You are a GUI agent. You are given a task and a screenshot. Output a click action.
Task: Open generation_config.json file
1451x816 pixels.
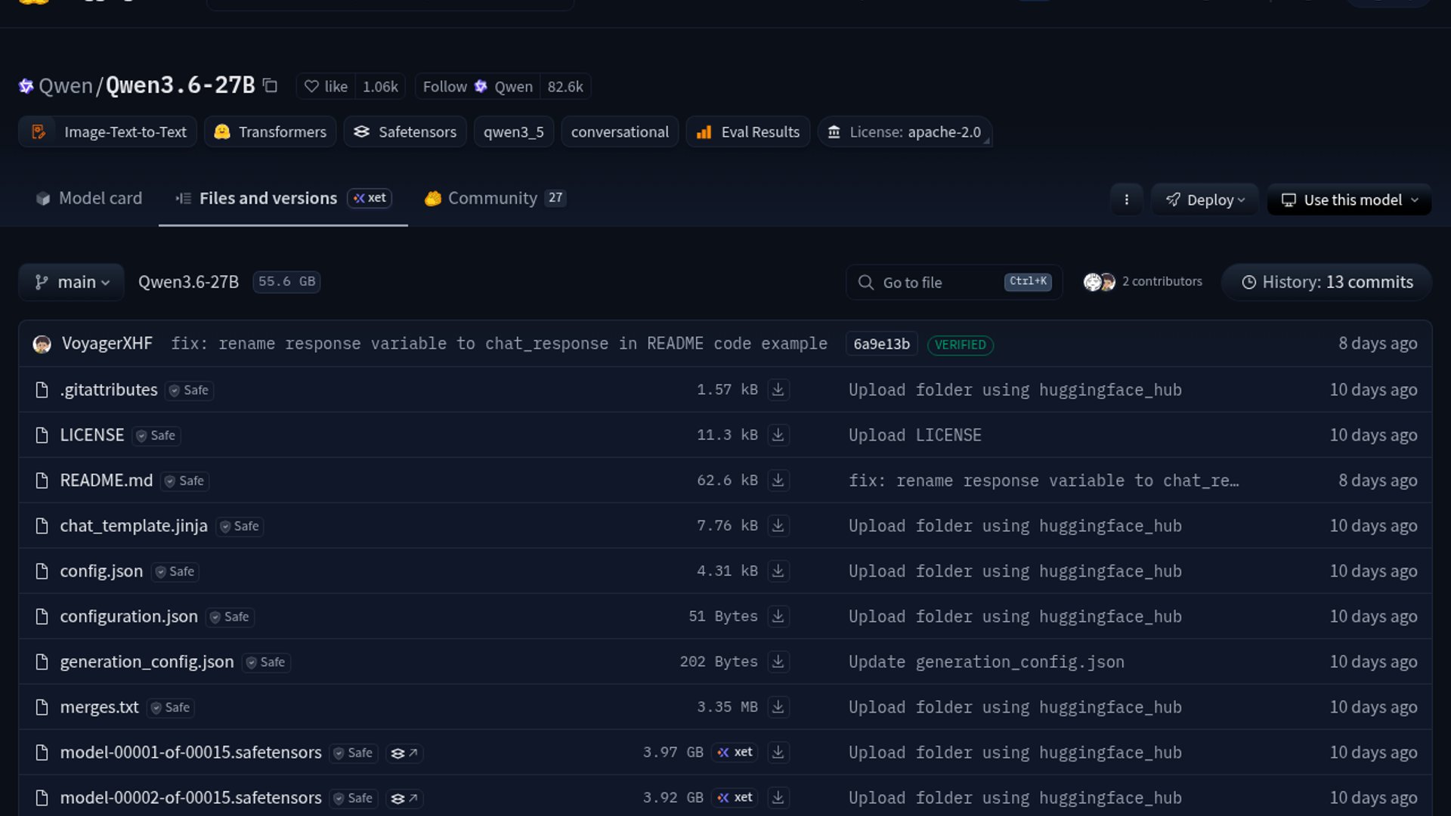[x=147, y=662]
